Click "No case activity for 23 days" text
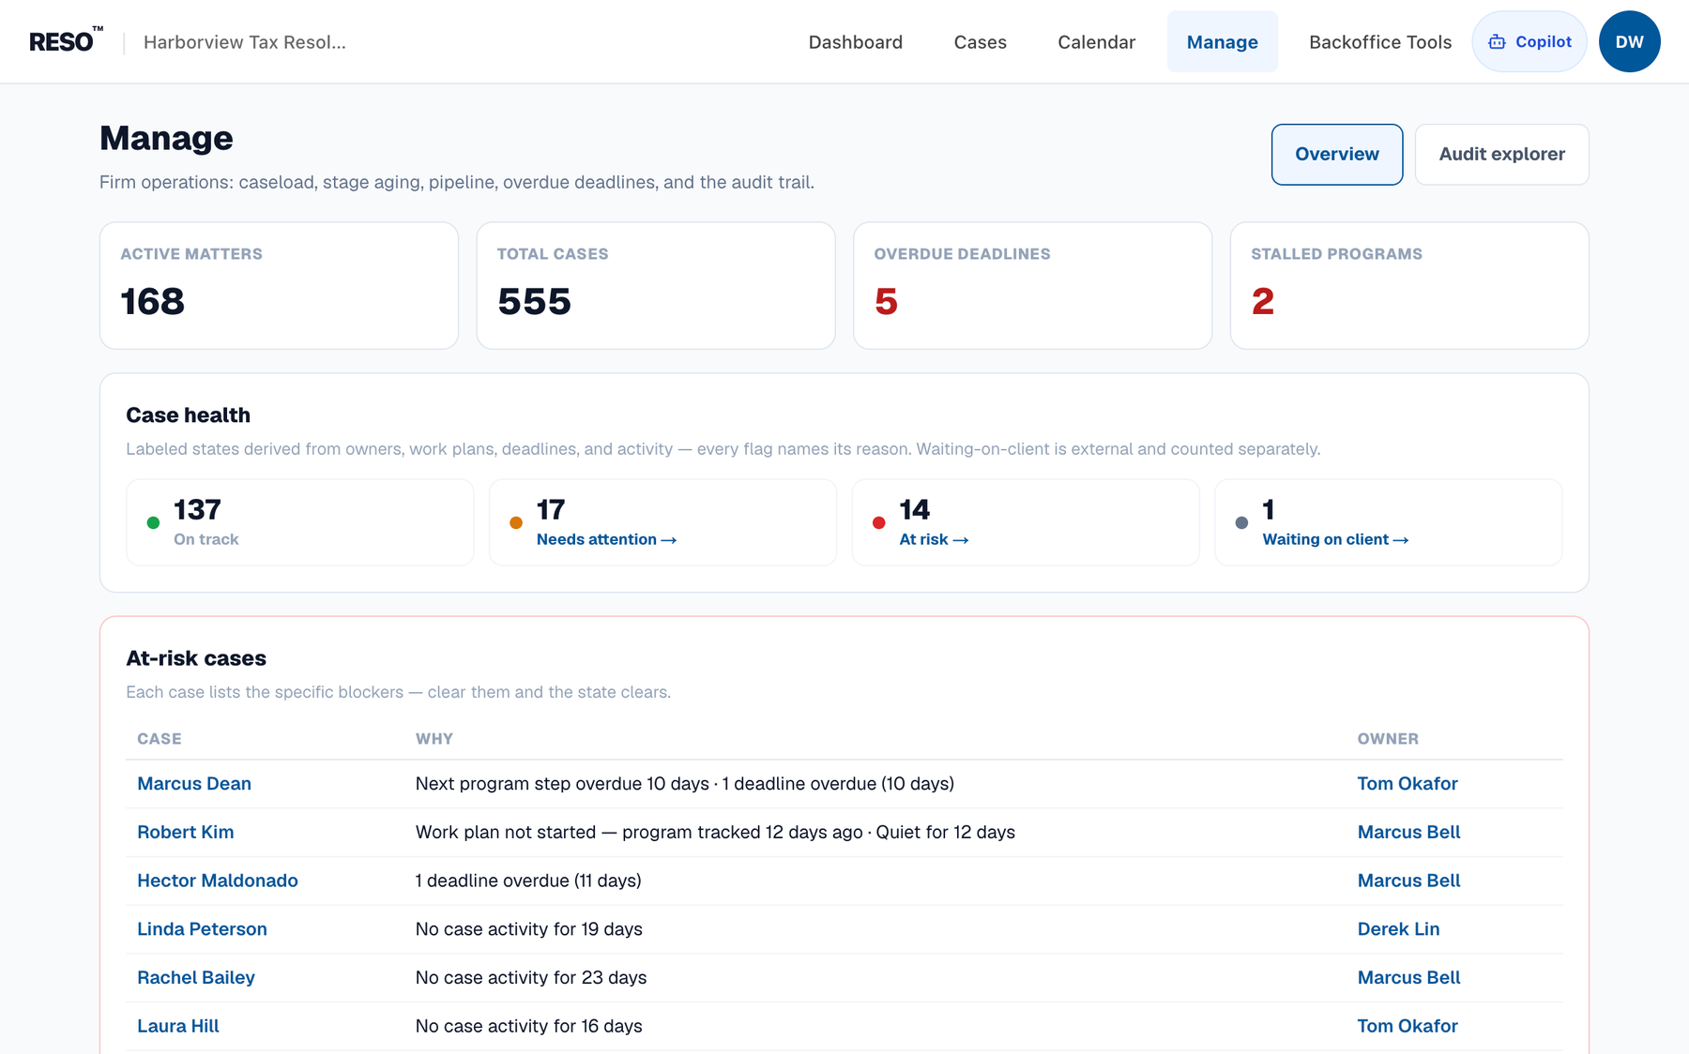The image size is (1689, 1054). click(531, 977)
